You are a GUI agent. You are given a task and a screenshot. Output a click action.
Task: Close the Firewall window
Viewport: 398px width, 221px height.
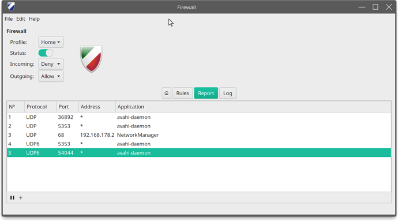click(x=389, y=7)
